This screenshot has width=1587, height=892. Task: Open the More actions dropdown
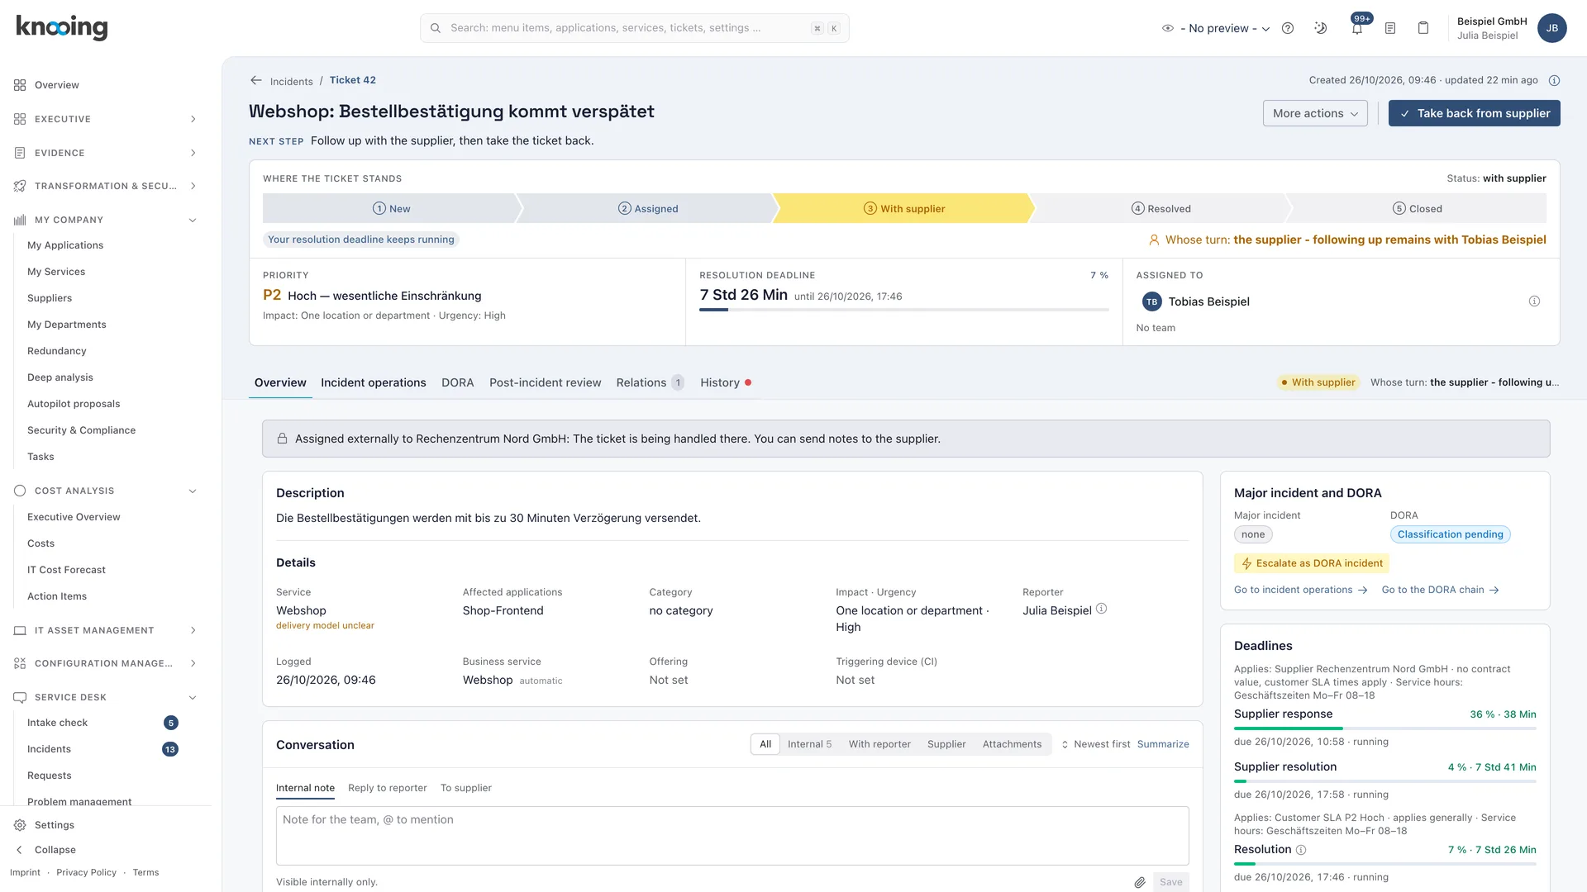coord(1315,113)
